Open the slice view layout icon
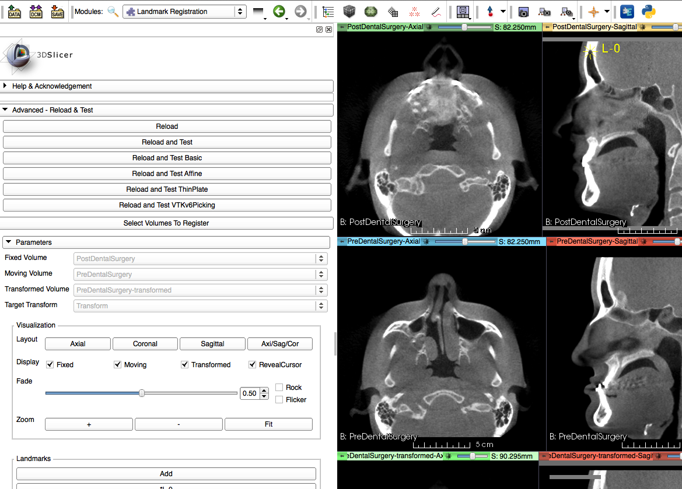Viewport: 682px width, 489px height. 463,12
